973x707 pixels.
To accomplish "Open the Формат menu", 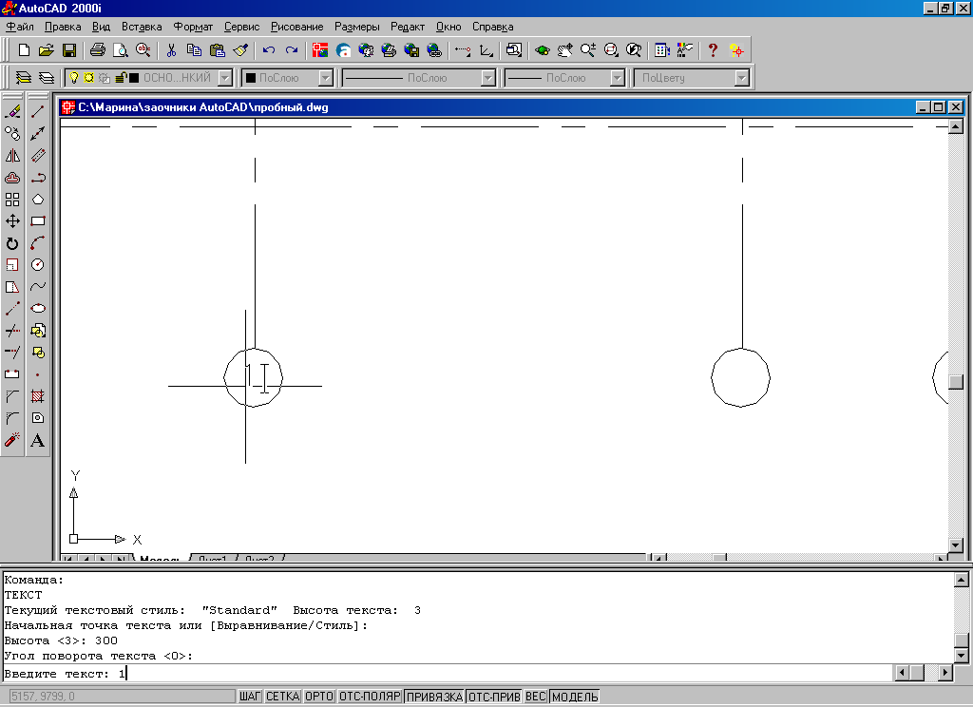I will click(193, 27).
